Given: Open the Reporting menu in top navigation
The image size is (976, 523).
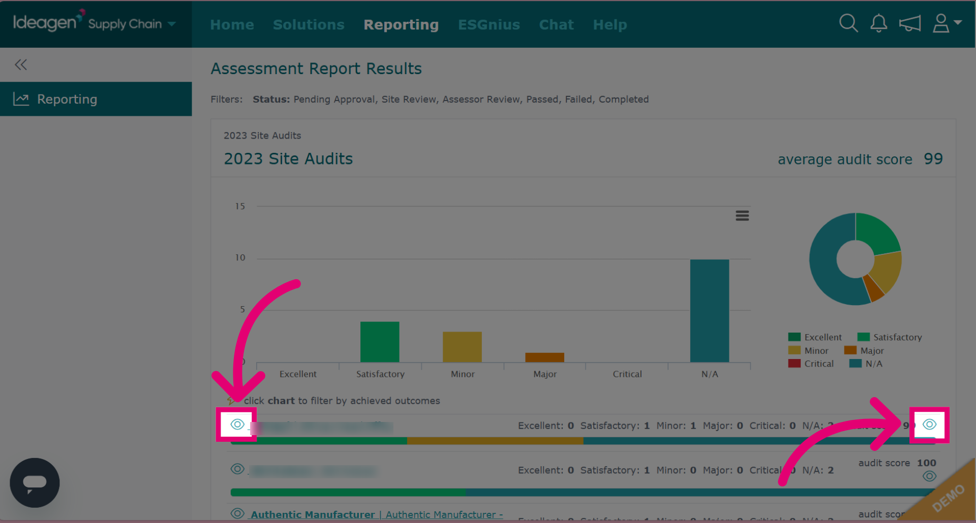Looking at the screenshot, I should coord(401,25).
